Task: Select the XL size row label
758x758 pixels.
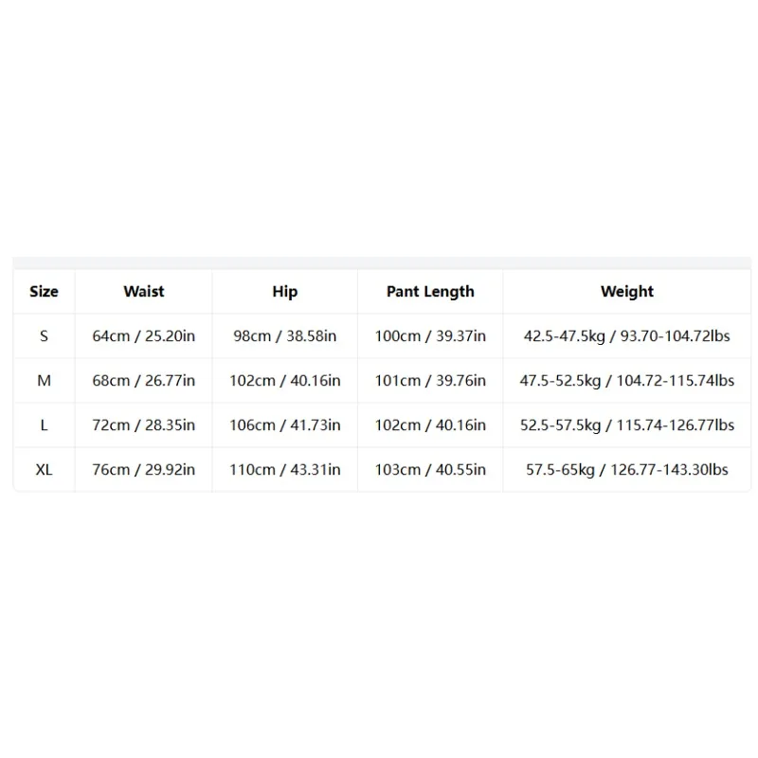Action: pos(44,469)
